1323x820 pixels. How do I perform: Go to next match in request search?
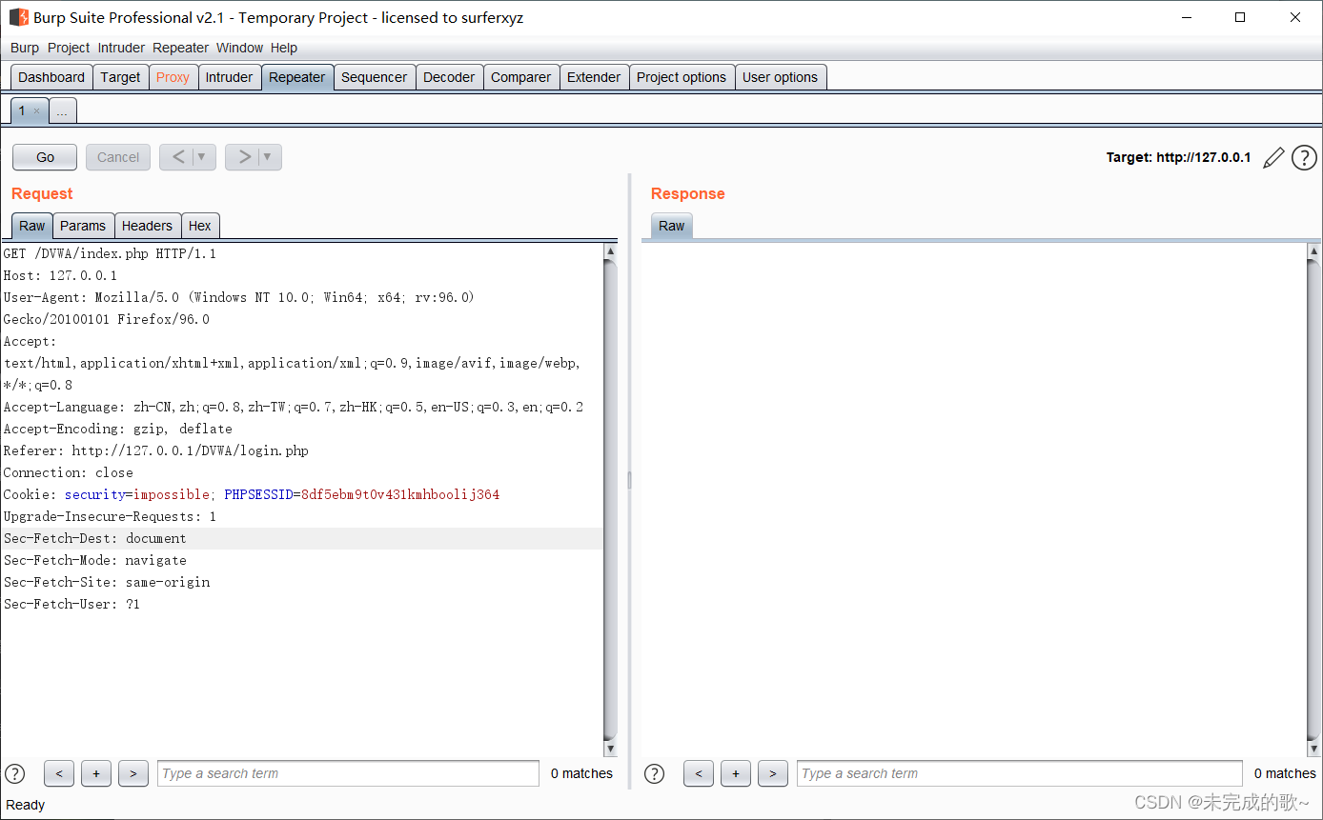(x=133, y=773)
